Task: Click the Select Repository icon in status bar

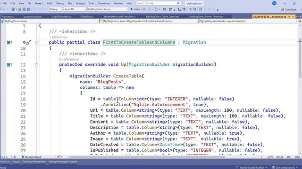Action: tap(273, 168)
